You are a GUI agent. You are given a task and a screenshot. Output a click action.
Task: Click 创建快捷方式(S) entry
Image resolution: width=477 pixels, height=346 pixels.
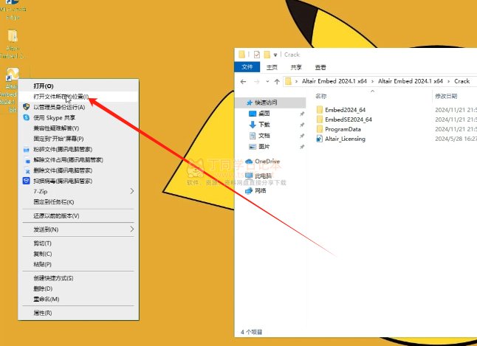[x=53, y=278]
